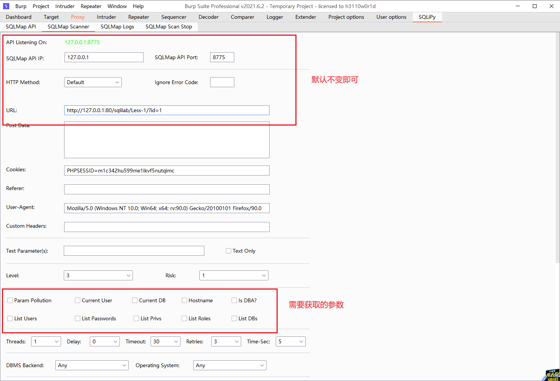Expand the Threads dropdown
The width and height of the screenshot is (560, 381).
(x=46, y=341)
